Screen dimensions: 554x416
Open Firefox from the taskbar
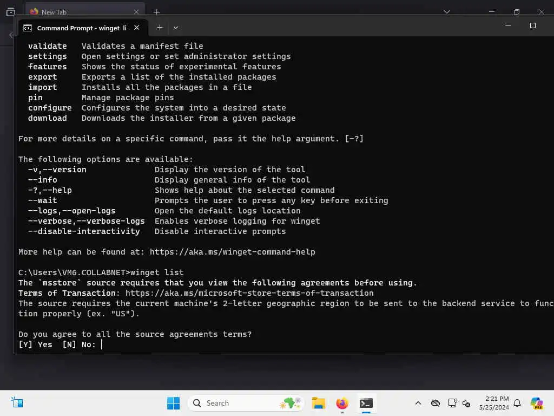(342, 403)
